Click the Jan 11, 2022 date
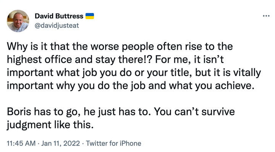Image resolution: width=275 pixels, height=152 pixels. coord(60,144)
